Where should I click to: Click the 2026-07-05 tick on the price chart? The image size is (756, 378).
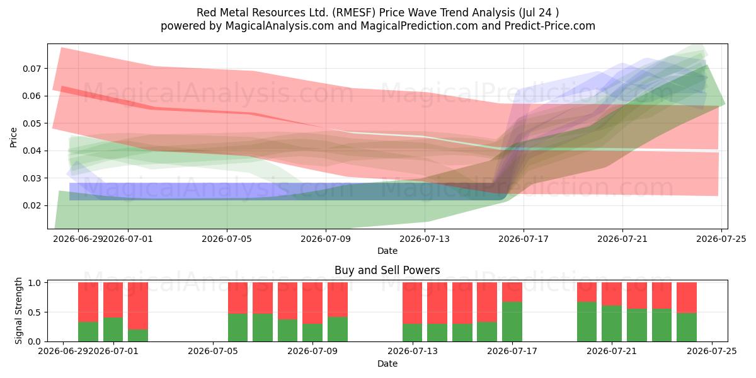click(227, 238)
